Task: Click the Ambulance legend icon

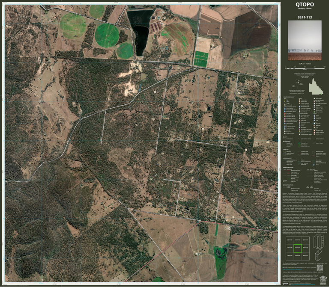Action: 285,113
